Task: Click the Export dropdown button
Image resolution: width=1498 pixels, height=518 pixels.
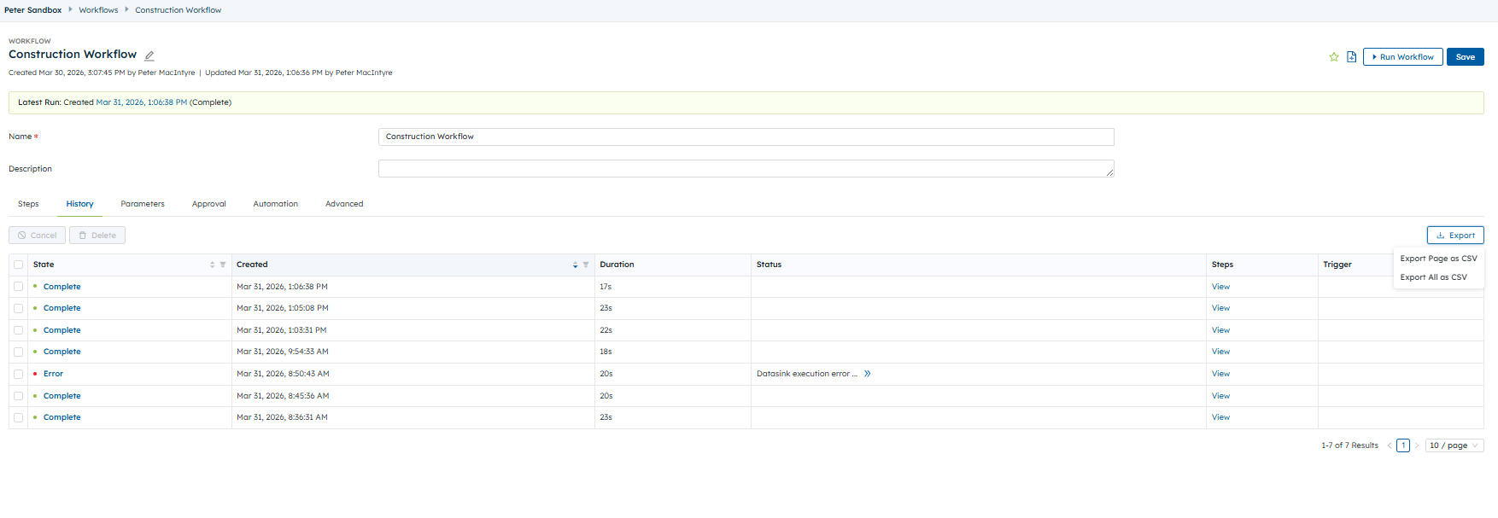Action: click(x=1454, y=236)
